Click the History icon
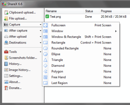Viewport: 130px width, 105px height. [6, 64]
